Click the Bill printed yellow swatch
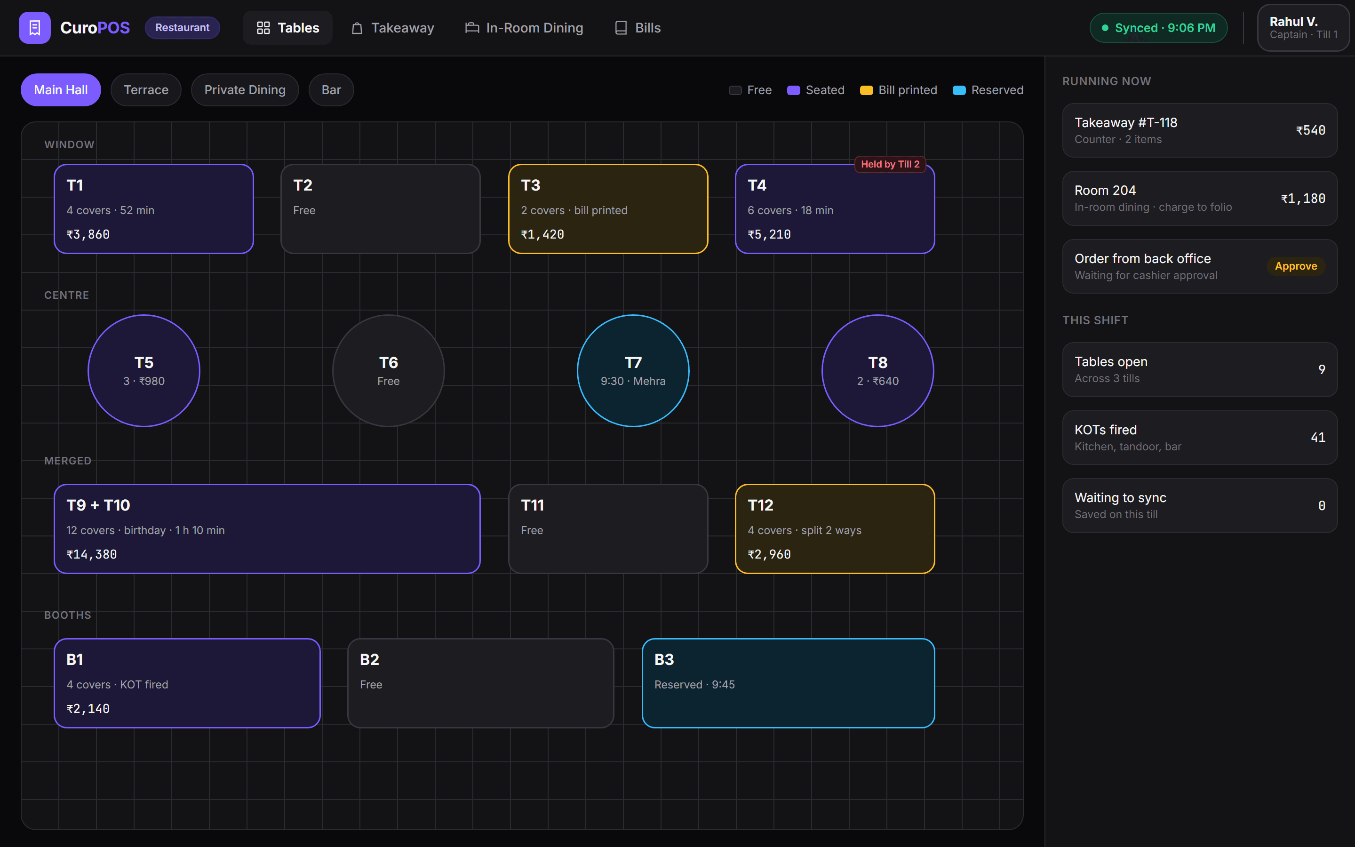The image size is (1355, 847). (866, 90)
